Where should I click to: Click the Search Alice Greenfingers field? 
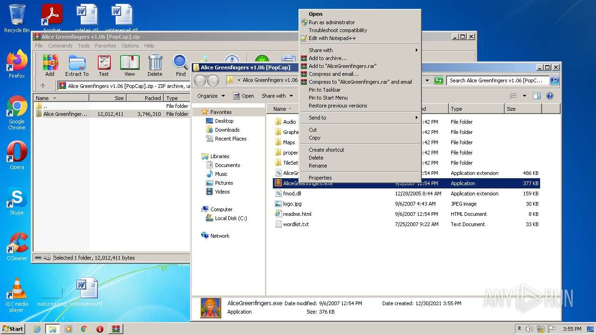tap(498, 80)
